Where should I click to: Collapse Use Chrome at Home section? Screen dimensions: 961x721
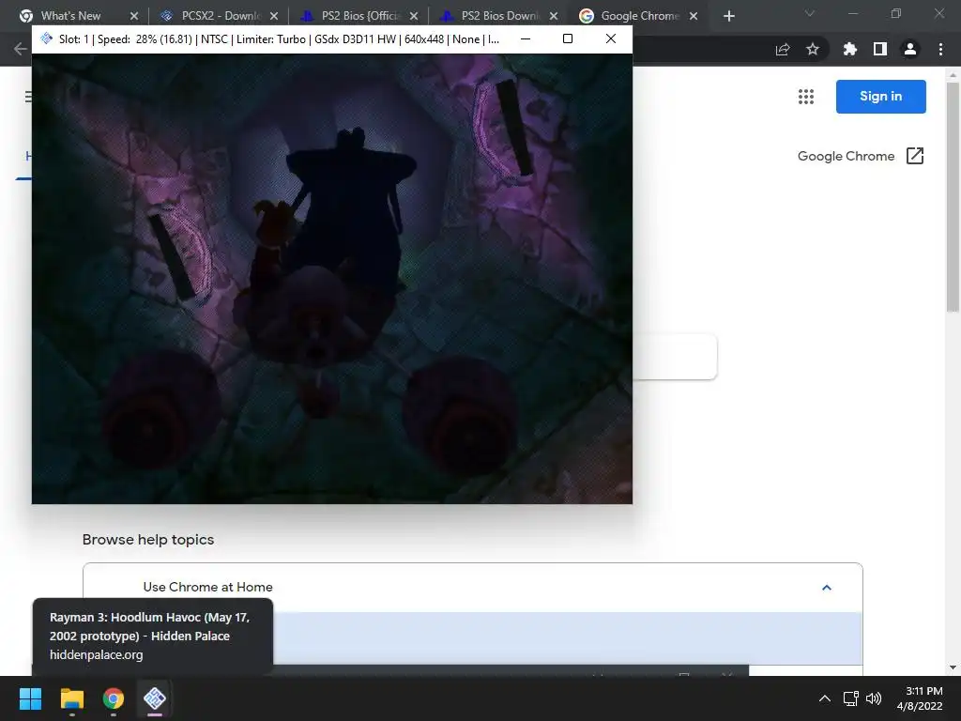[x=826, y=588]
